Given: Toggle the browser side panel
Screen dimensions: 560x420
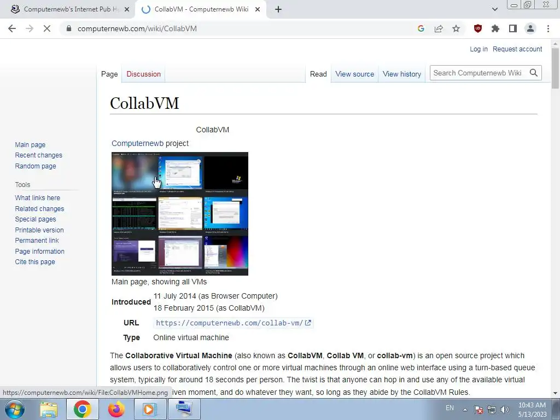Looking at the screenshot, I should (x=513, y=28).
